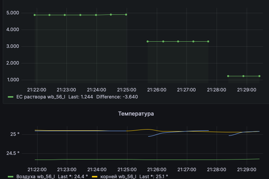Click the first data point of the 1.2 segment
Screen dimensions: 269x179
(228, 76)
